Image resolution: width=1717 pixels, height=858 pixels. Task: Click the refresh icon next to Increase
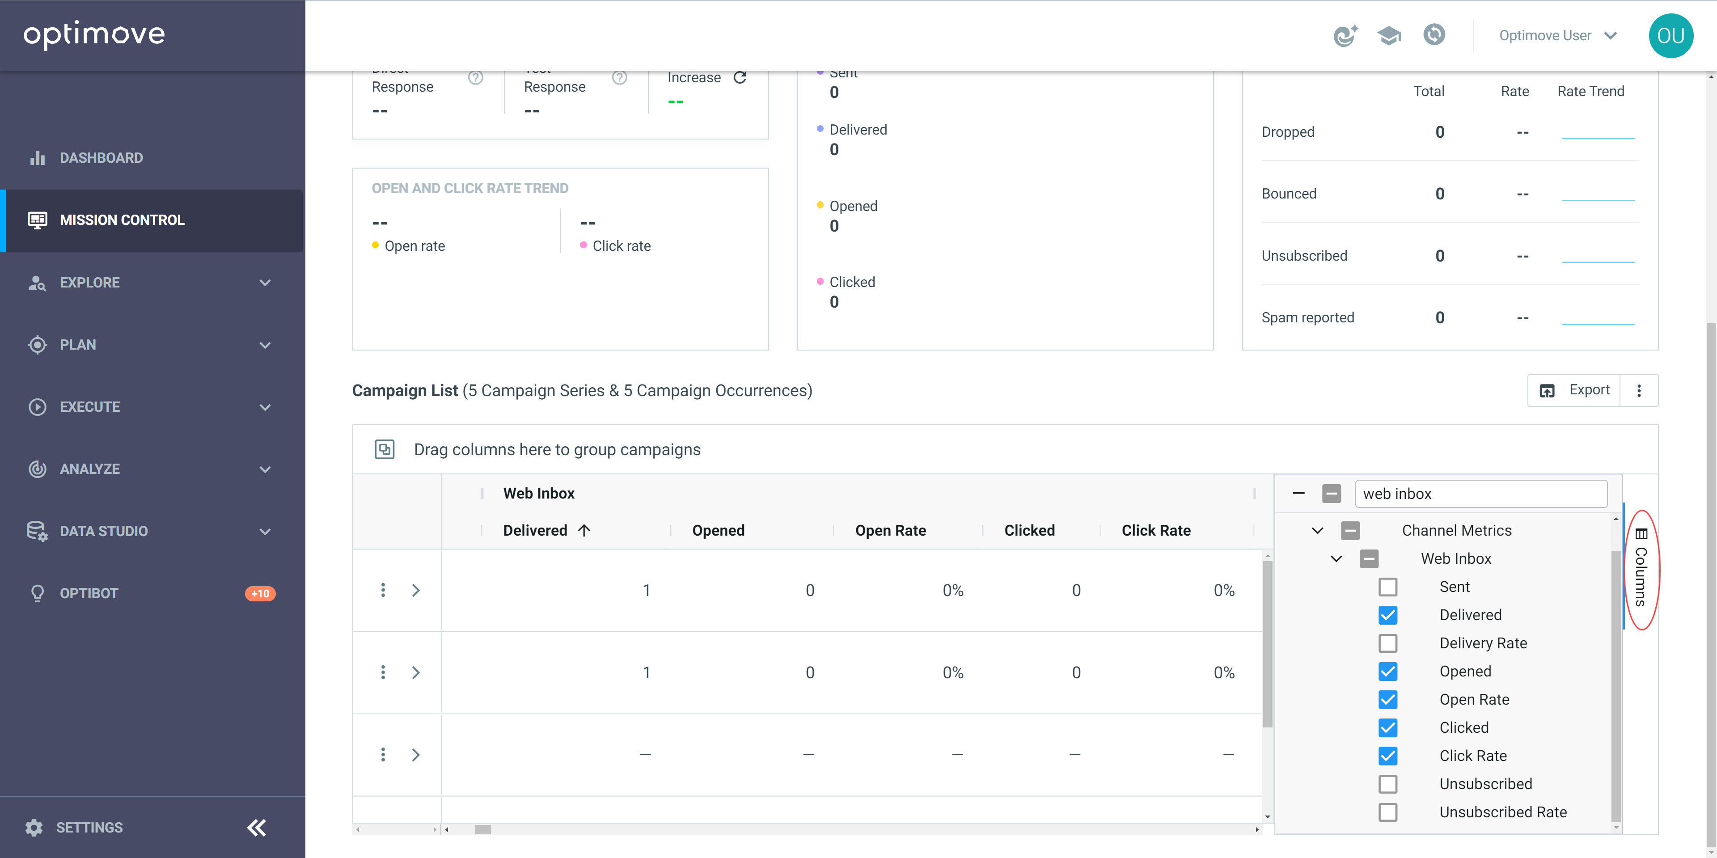click(740, 77)
